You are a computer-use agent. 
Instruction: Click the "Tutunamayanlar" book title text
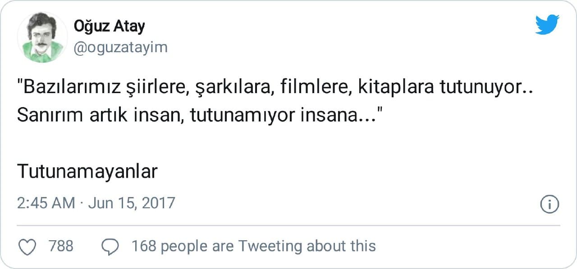click(87, 171)
